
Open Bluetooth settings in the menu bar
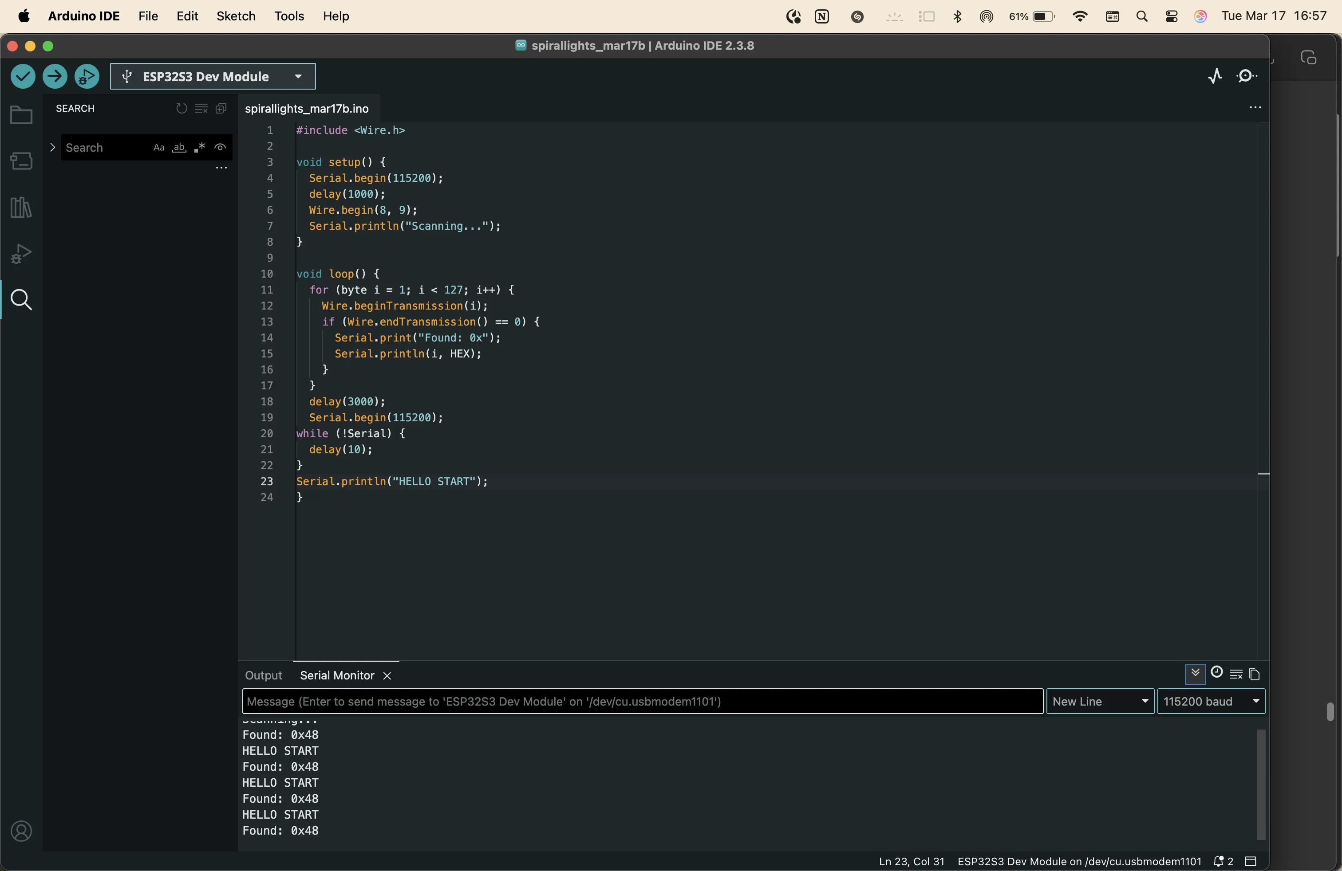tap(957, 16)
